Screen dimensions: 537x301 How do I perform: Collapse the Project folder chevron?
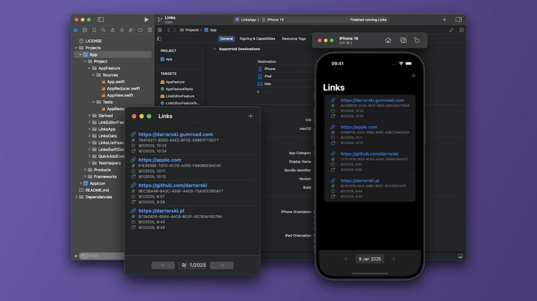[85, 61]
